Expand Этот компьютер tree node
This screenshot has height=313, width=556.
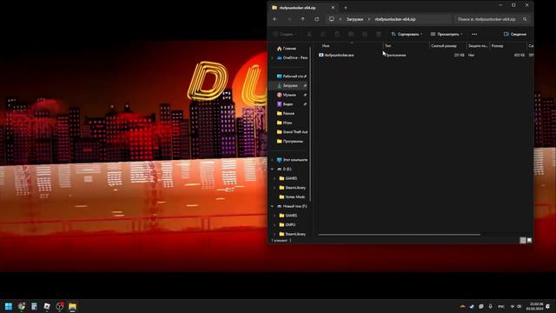click(272, 160)
